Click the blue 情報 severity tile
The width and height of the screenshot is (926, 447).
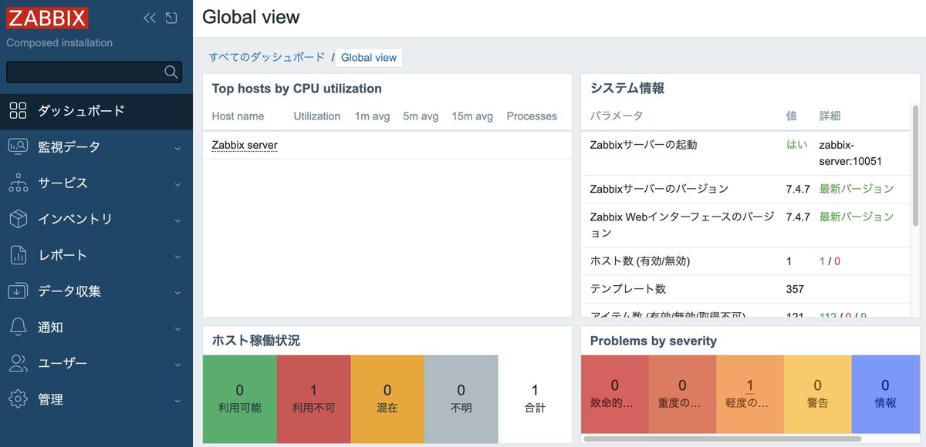885,394
